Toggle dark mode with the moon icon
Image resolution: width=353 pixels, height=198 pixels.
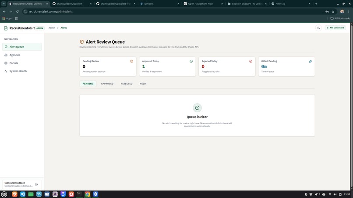tap(318, 28)
